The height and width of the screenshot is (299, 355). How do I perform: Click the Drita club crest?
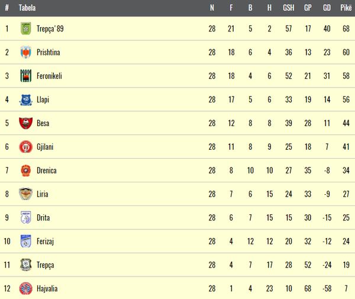click(x=26, y=217)
